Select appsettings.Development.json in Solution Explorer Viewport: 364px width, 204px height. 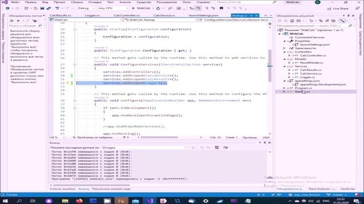coord(323,84)
